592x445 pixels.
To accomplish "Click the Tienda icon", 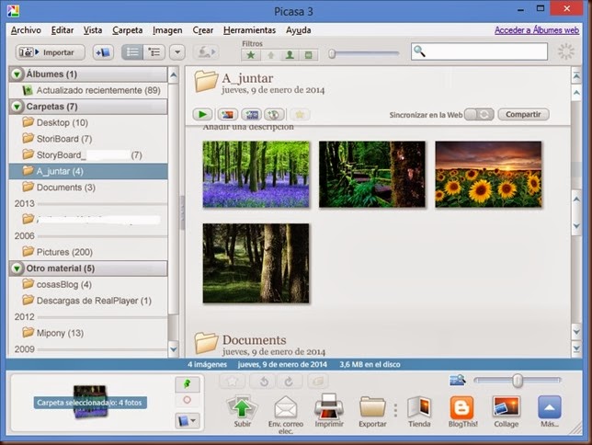I will point(419,412).
